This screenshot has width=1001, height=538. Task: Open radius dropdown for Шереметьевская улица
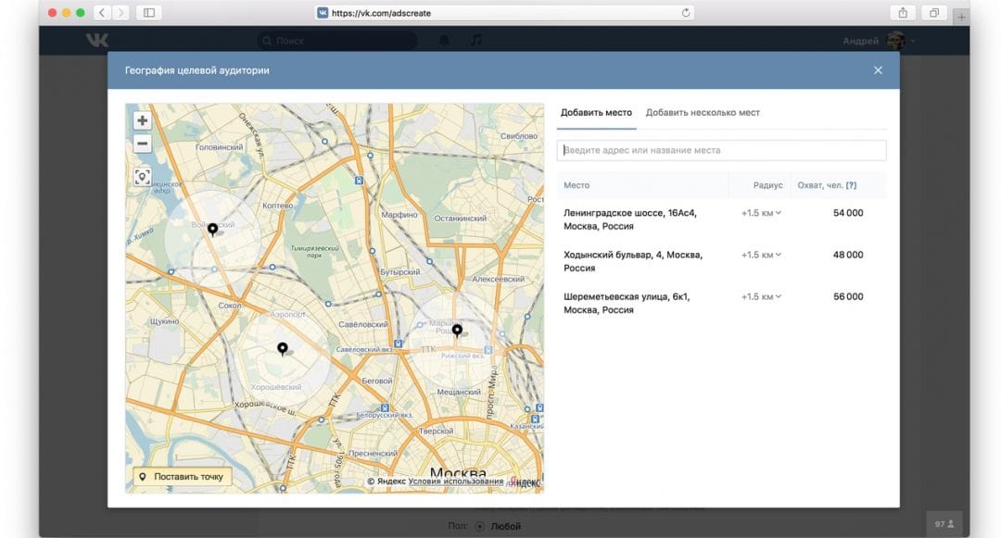[761, 297]
